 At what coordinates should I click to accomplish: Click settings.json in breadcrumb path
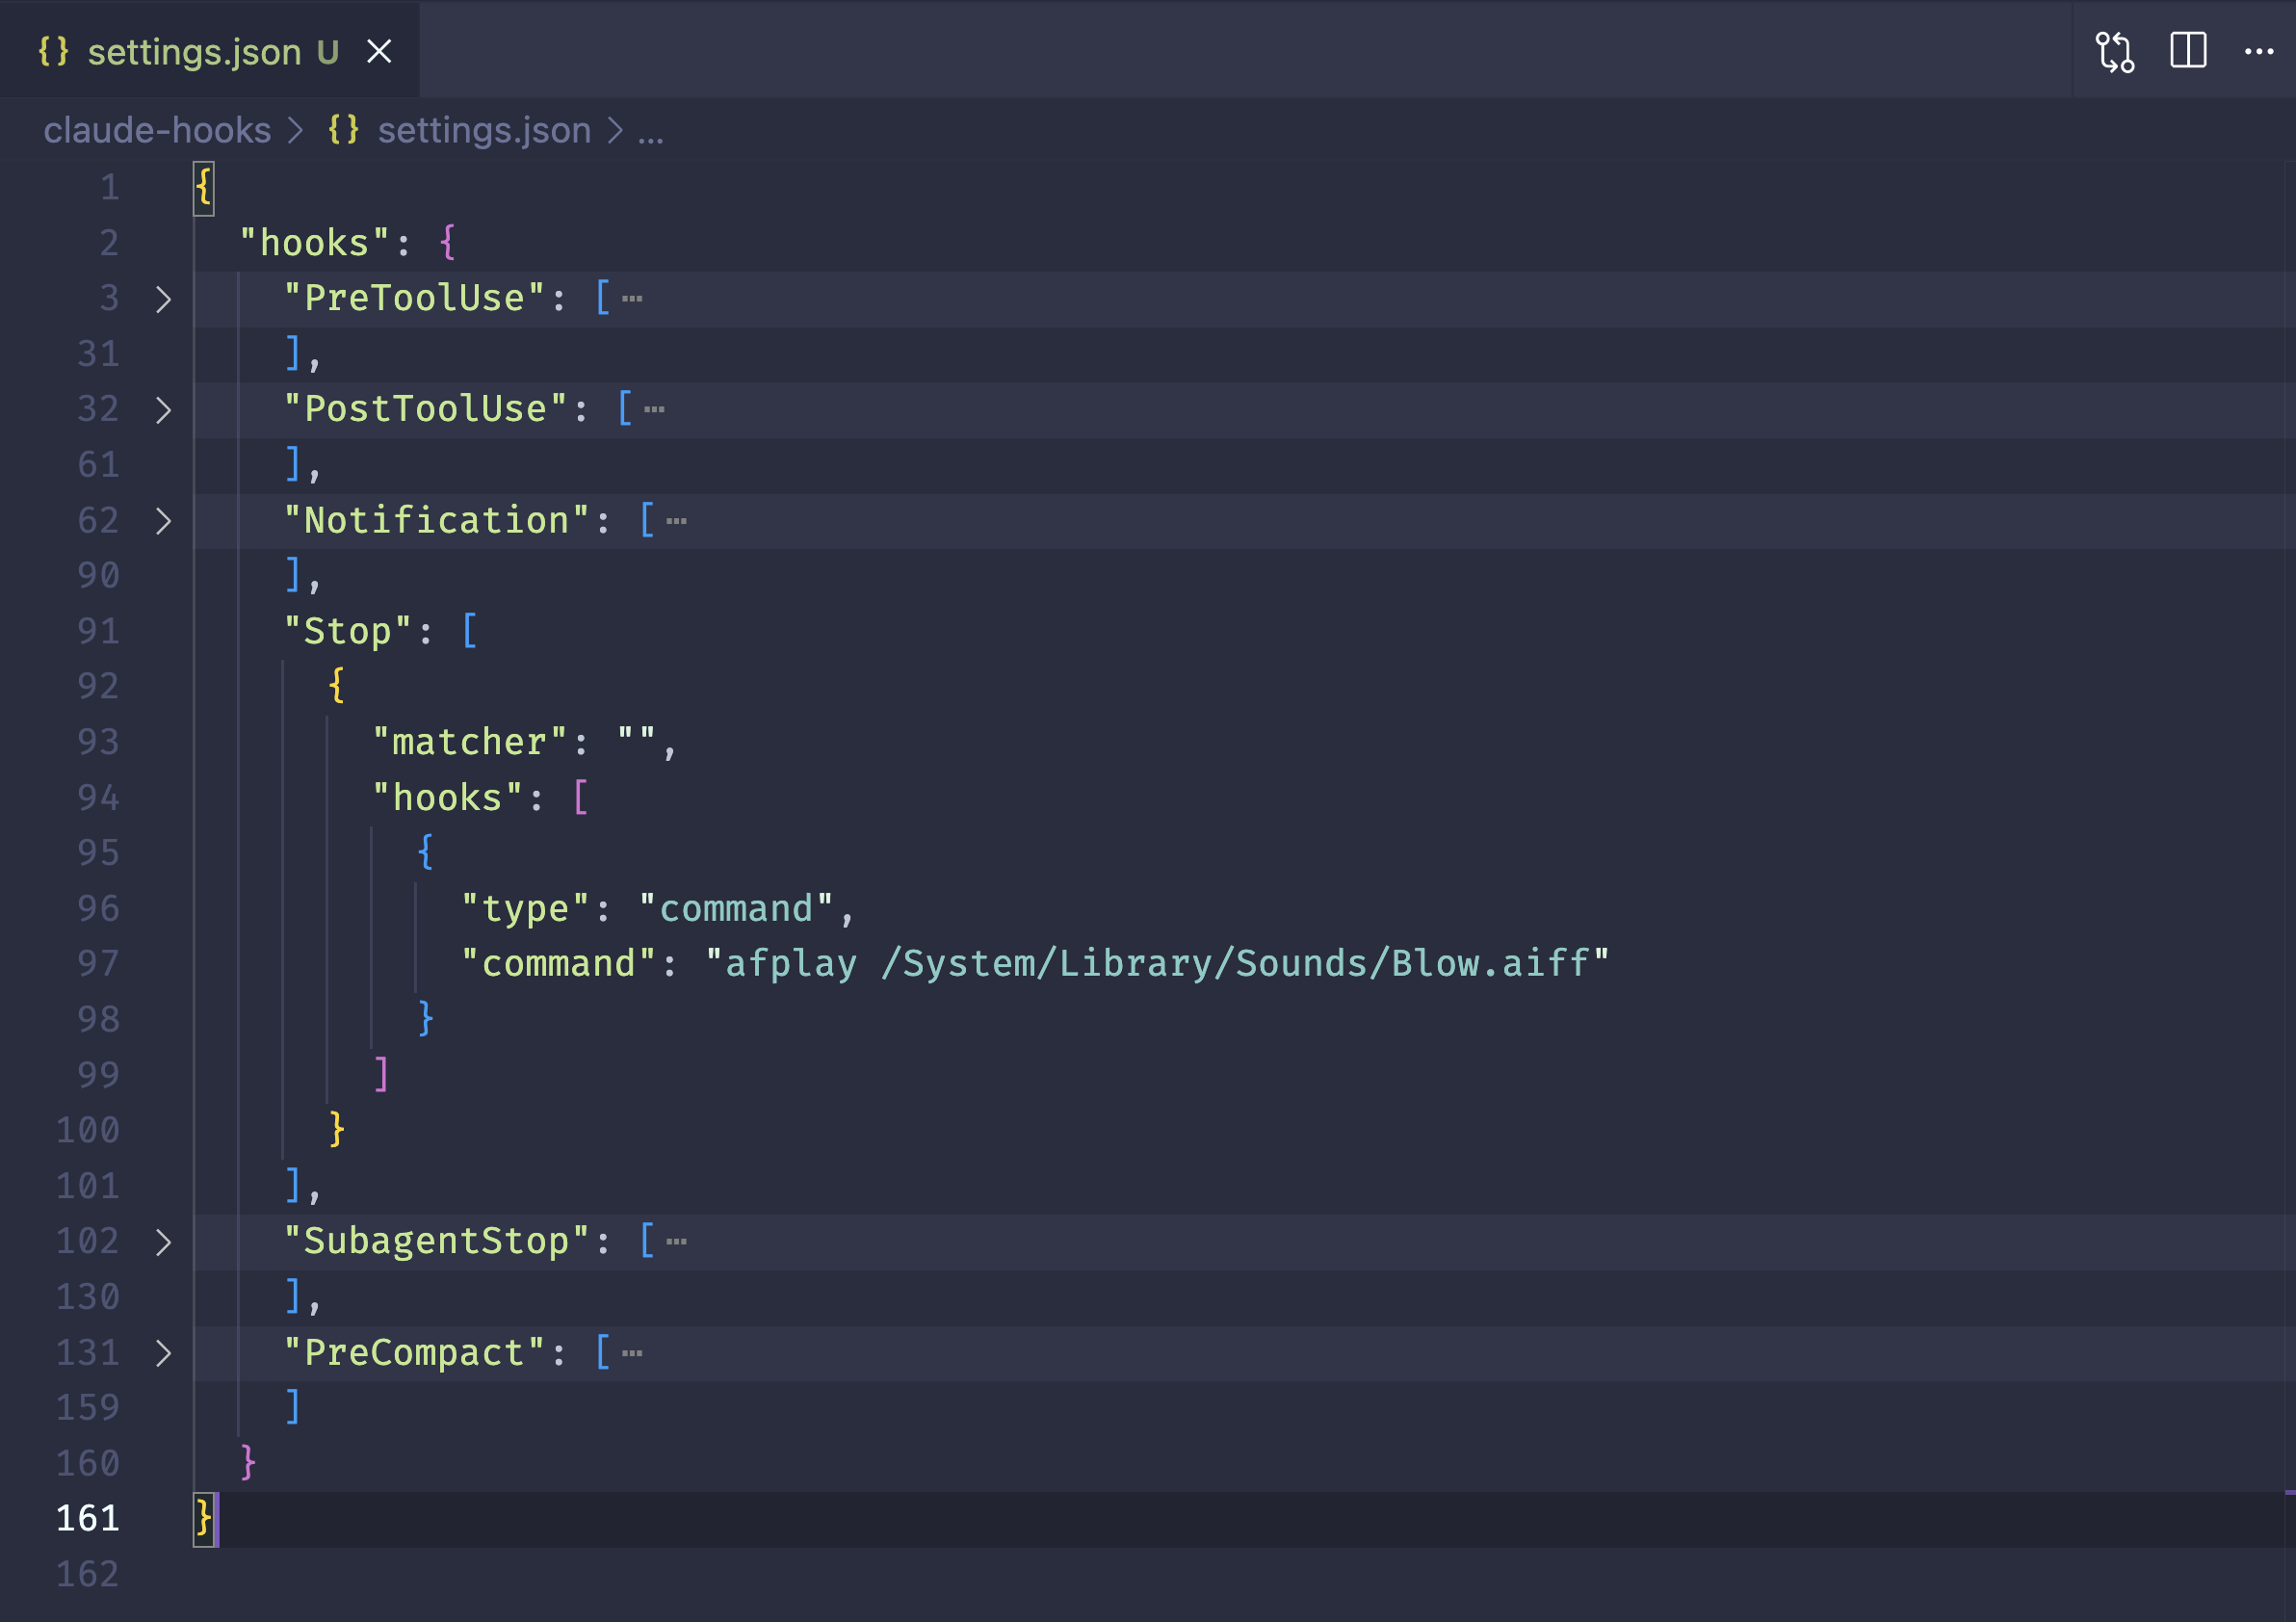[484, 130]
